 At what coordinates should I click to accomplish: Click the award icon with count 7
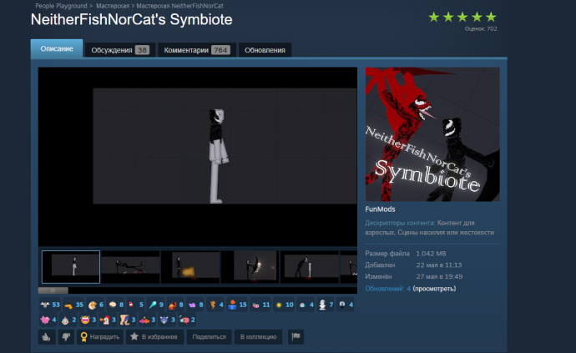[x=325, y=305]
